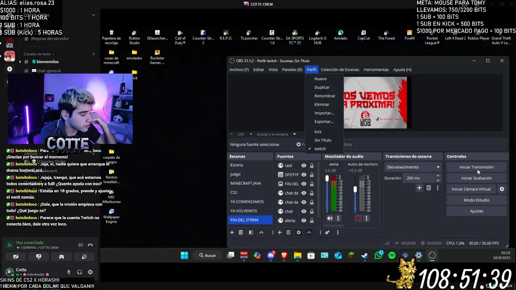The image size is (516, 290).
Task: Open WhatsApp from the taskbar
Action: (378, 255)
